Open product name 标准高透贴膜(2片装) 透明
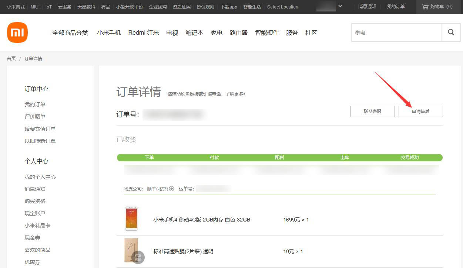This screenshot has width=463, height=268. (183, 251)
